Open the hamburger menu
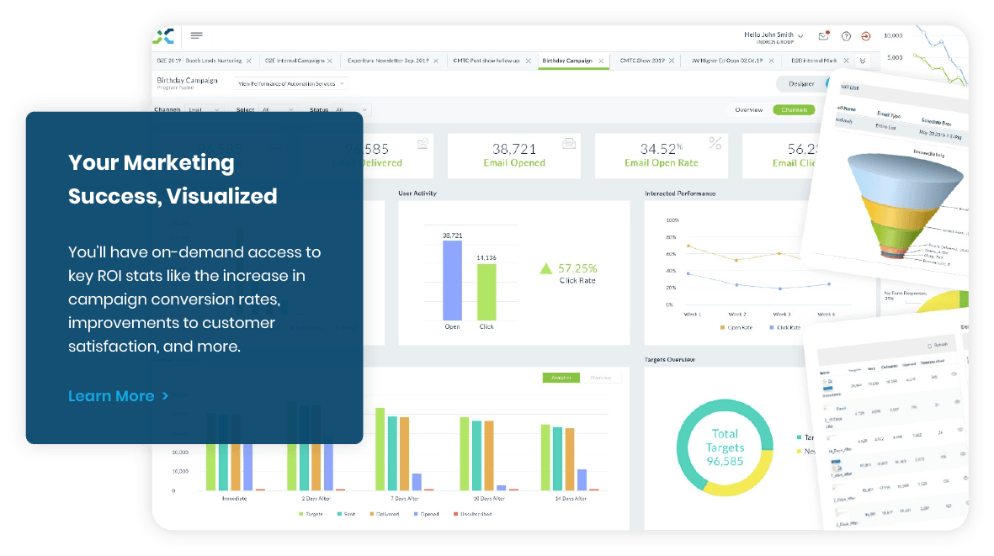The image size is (994, 556). (x=196, y=35)
